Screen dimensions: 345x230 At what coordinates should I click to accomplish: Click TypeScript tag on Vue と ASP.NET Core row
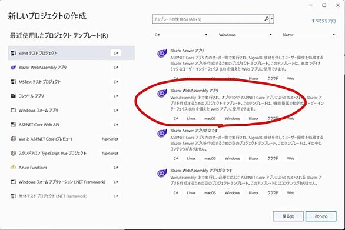tap(110, 139)
